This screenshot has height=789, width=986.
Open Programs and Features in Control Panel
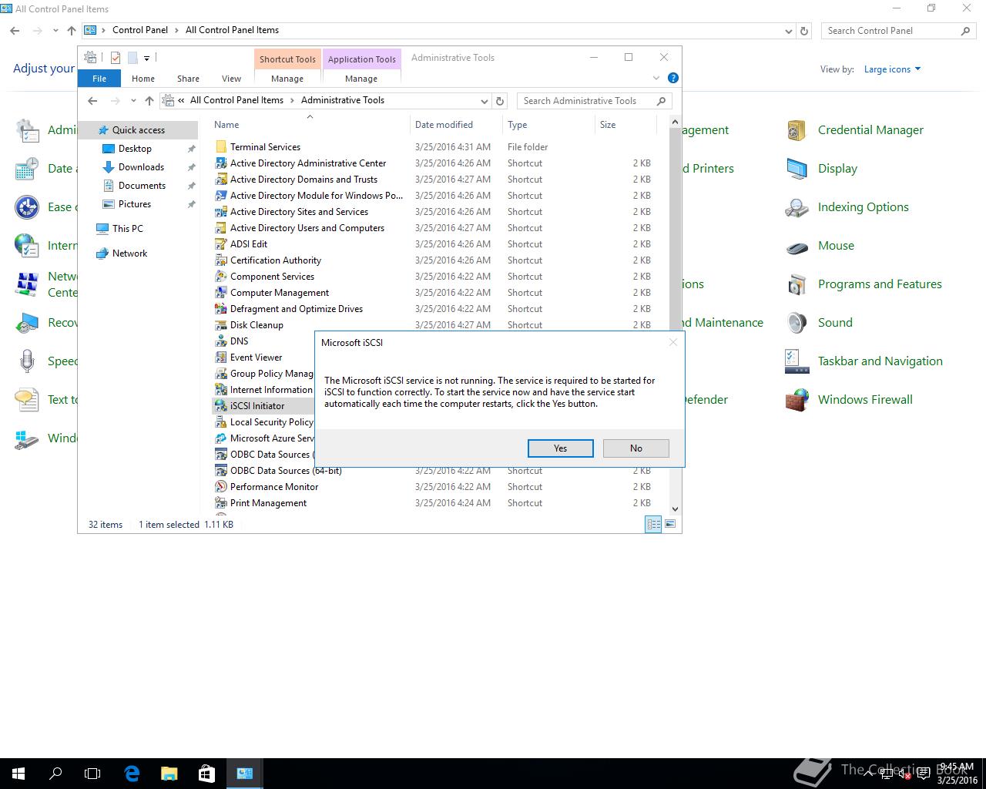point(880,284)
